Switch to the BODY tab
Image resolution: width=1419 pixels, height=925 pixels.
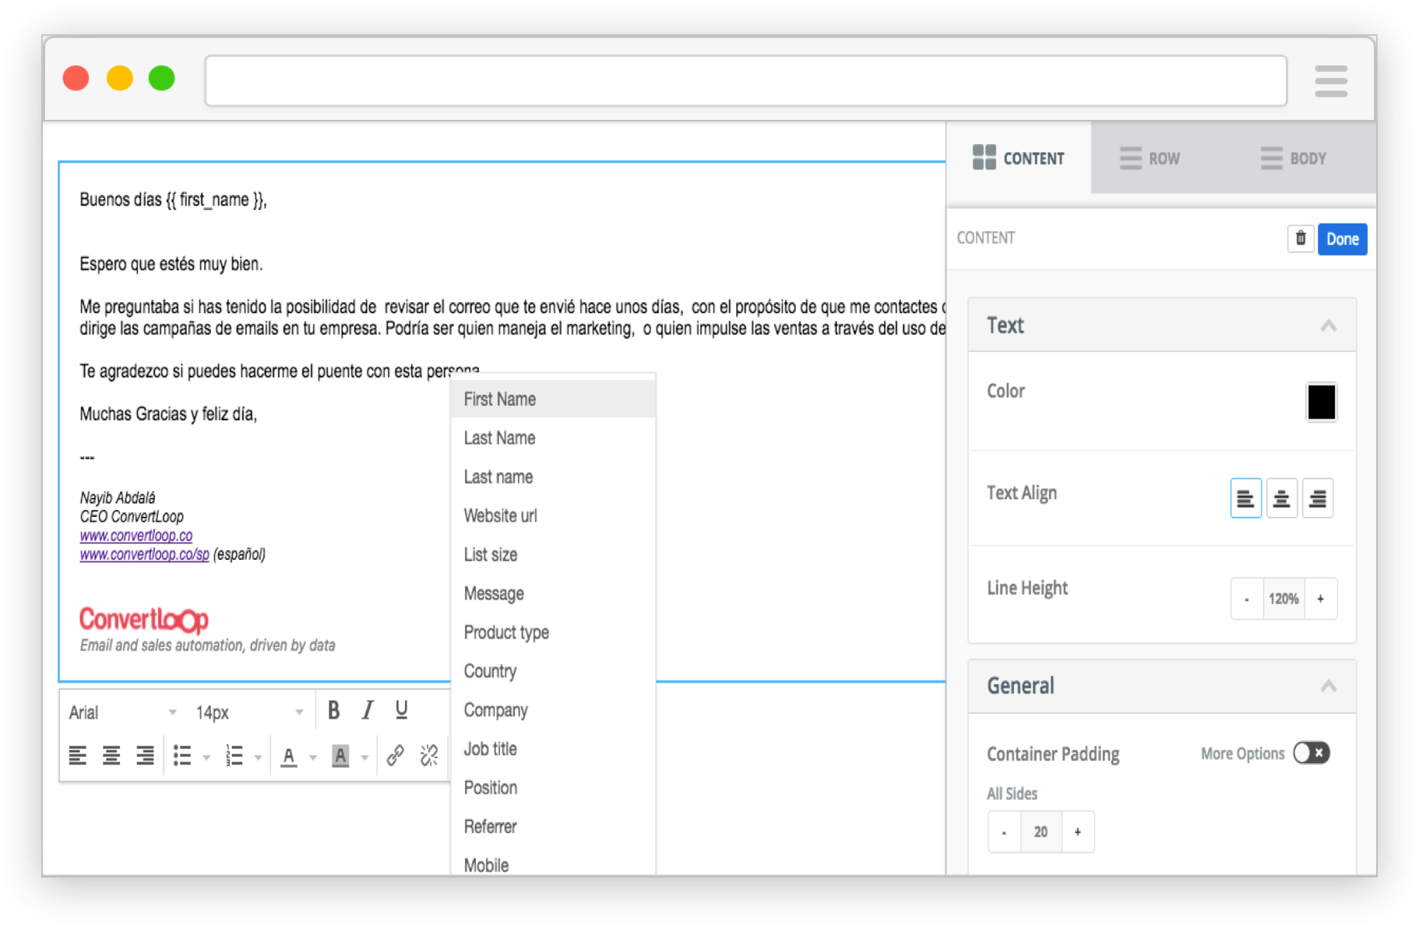tap(1293, 158)
